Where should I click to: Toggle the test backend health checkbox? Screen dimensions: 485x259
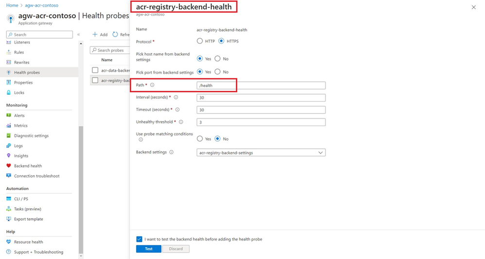139,239
